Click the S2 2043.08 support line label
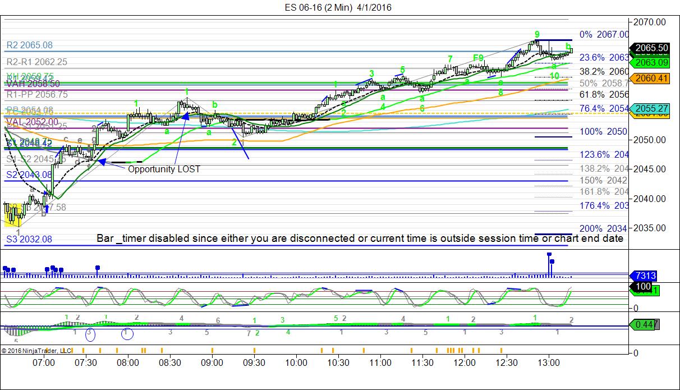 click(29, 175)
